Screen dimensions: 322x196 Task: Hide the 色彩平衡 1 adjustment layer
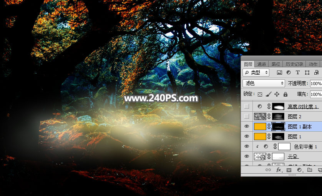coord(247,147)
